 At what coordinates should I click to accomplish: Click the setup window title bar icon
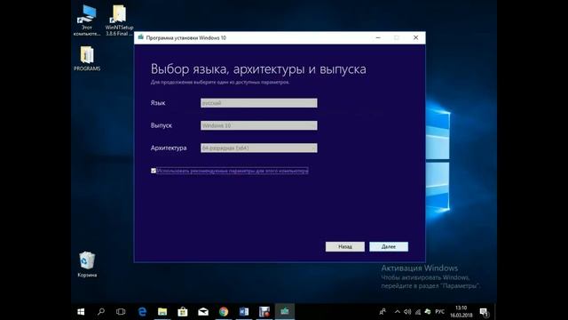click(141, 37)
